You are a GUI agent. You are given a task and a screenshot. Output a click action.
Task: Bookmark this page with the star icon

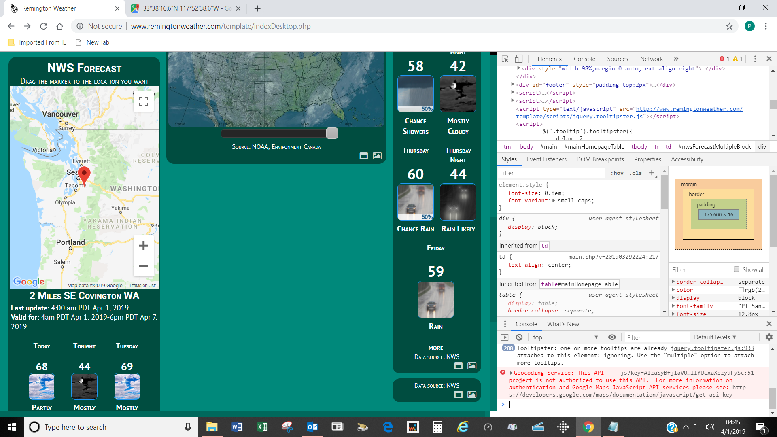729,26
